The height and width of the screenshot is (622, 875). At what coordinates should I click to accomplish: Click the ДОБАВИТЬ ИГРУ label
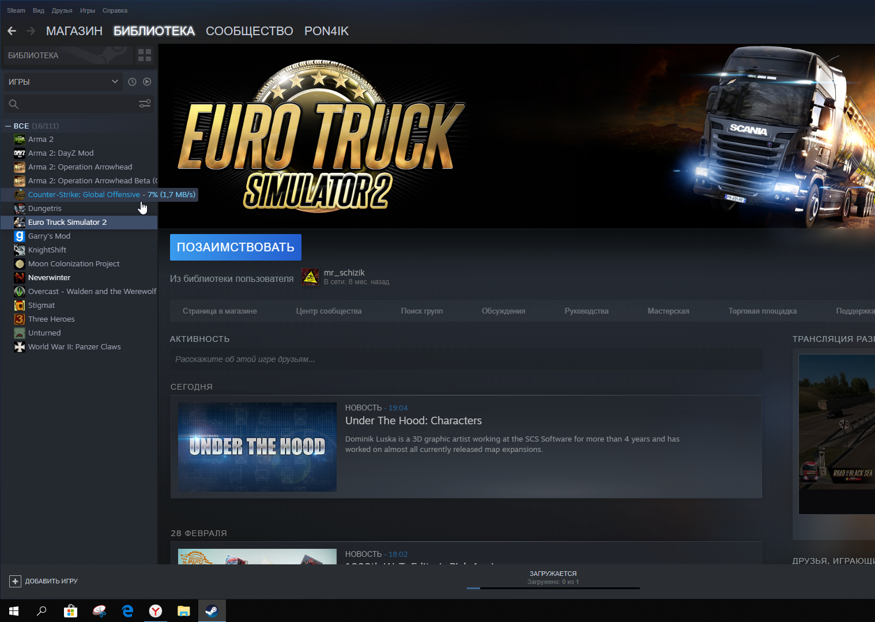click(x=51, y=581)
